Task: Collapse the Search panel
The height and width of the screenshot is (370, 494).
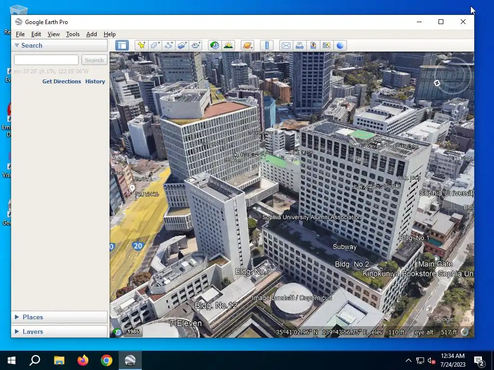Action: 17,45
